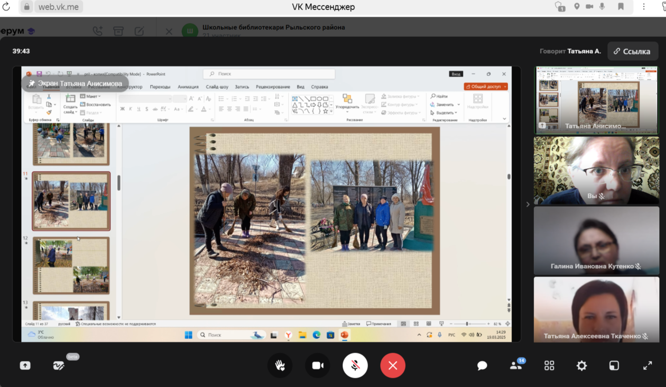666x387 pixels.
Task: End the call with the red button
Action: (392, 365)
